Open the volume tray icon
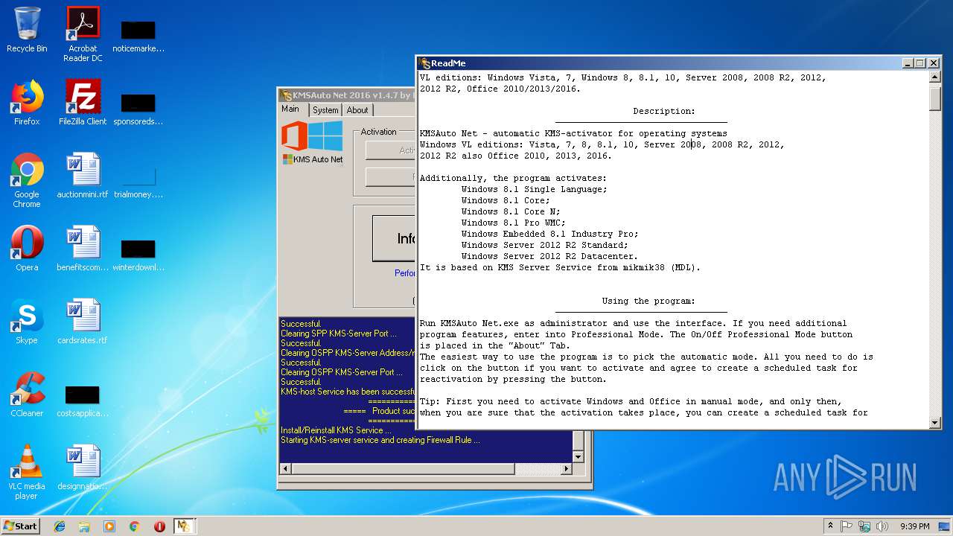The width and height of the screenshot is (953, 536). click(882, 526)
